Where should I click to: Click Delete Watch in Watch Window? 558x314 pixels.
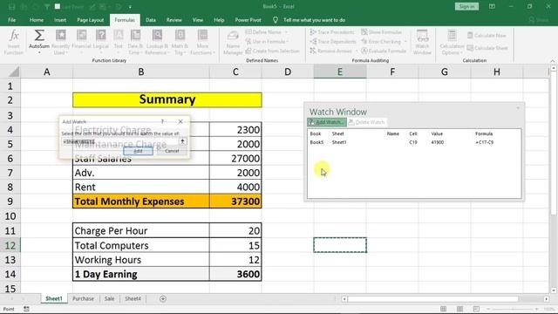point(366,122)
